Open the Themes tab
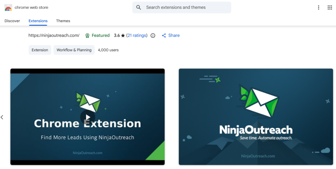The image size is (336, 169). click(x=63, y=21)
